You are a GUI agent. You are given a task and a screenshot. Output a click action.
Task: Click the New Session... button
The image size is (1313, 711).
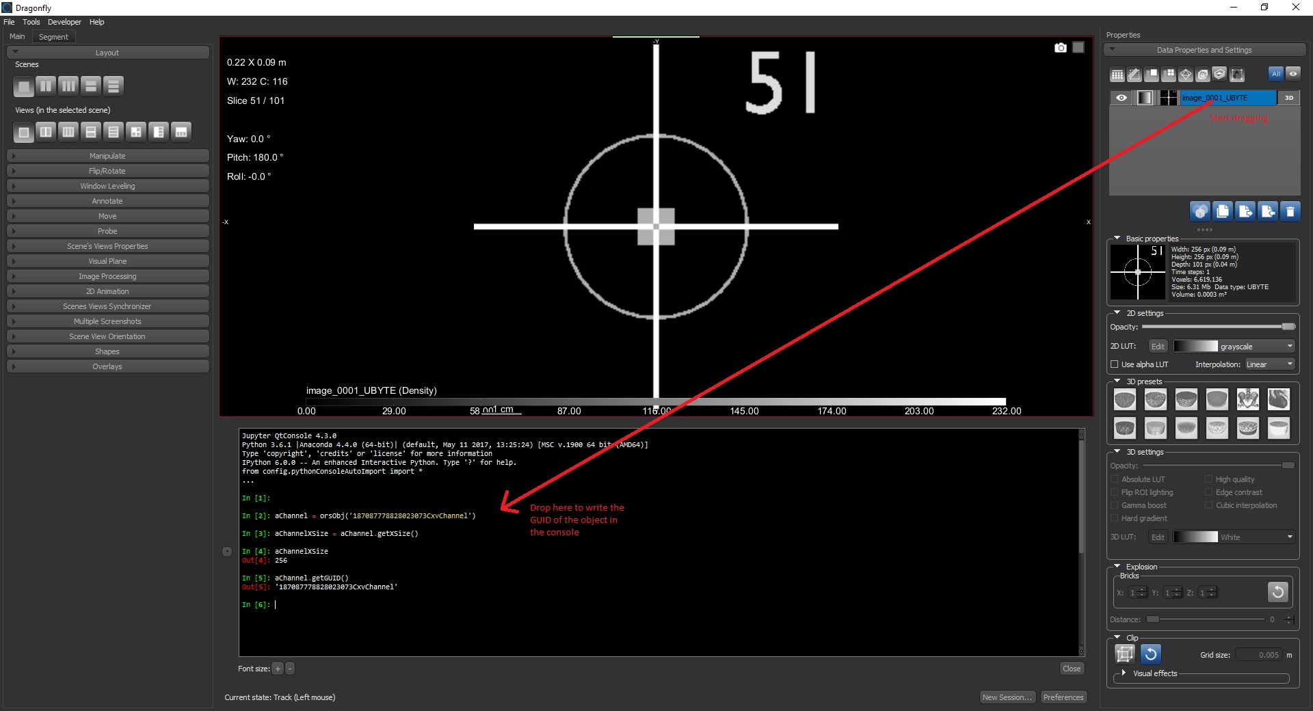pyautogui.click(x=1007, y=697)
